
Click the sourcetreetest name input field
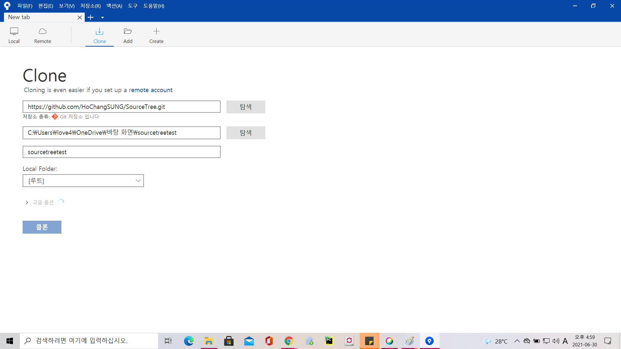pos(121,152)
